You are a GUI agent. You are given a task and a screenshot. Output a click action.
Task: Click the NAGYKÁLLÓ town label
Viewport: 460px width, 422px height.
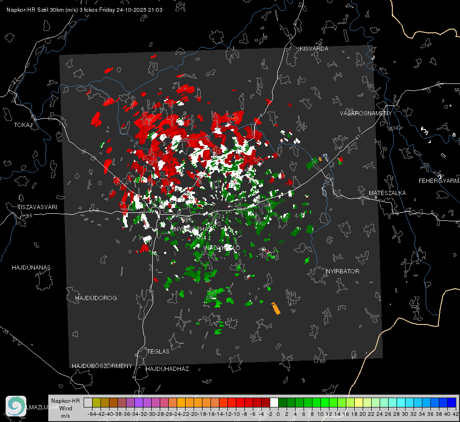click(x=223, y=248)
